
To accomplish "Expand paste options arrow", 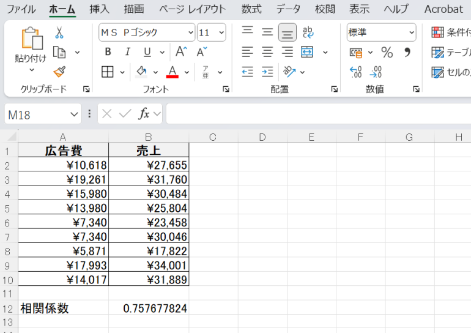I will [x=32, y=70].
